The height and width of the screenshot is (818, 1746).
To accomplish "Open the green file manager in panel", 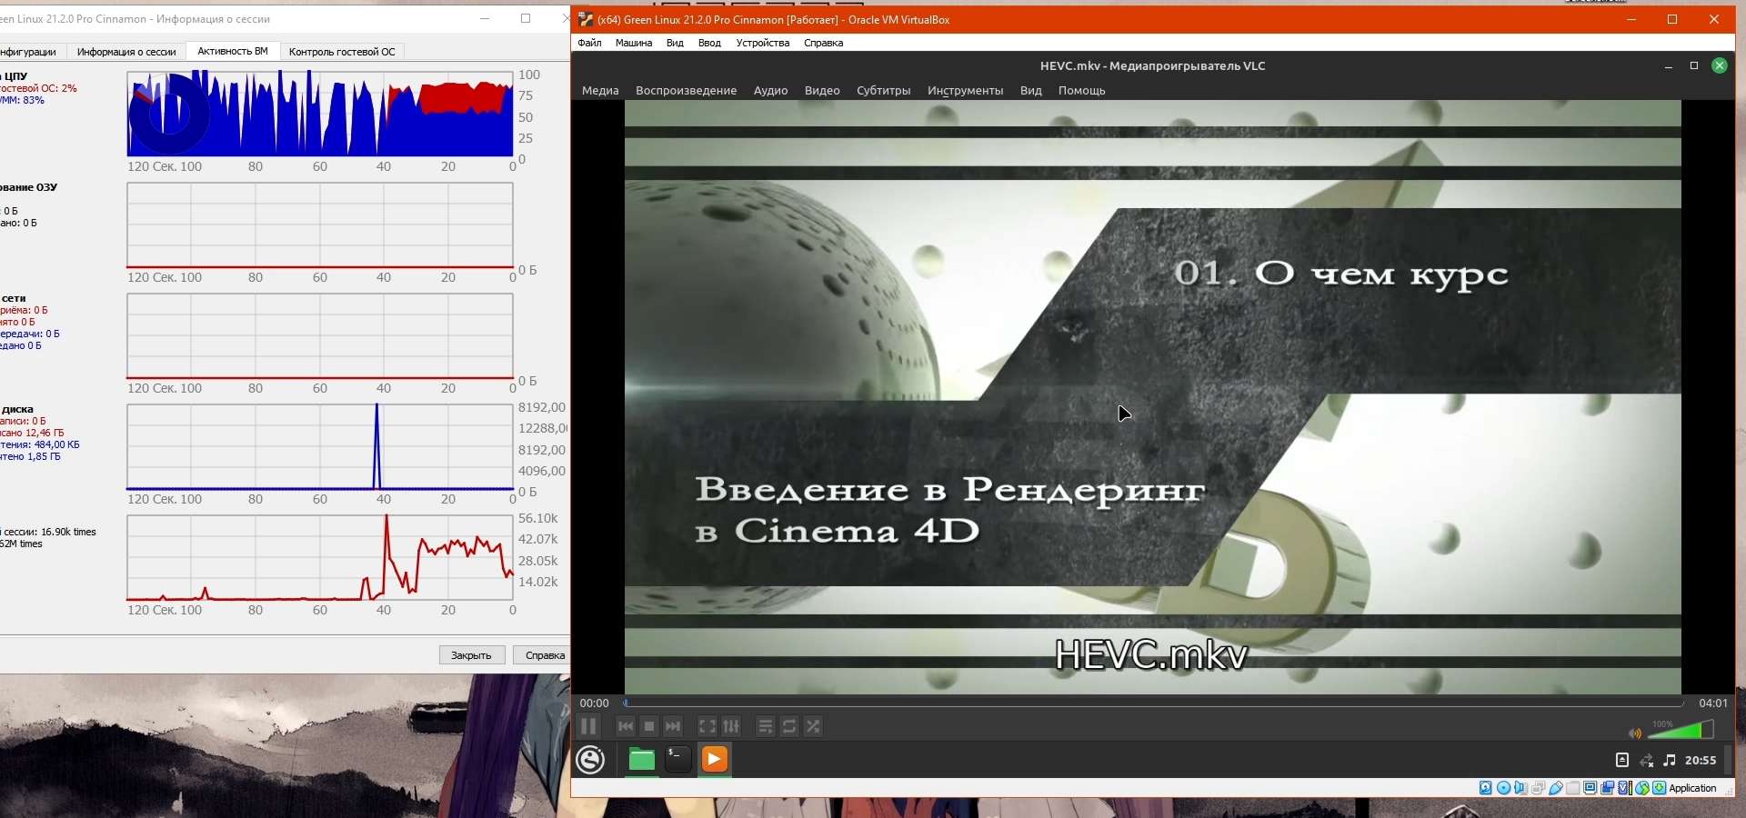I will point(642,759).
